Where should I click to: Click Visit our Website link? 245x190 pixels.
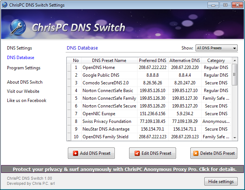pyautogui.click(x=23, y=91)
